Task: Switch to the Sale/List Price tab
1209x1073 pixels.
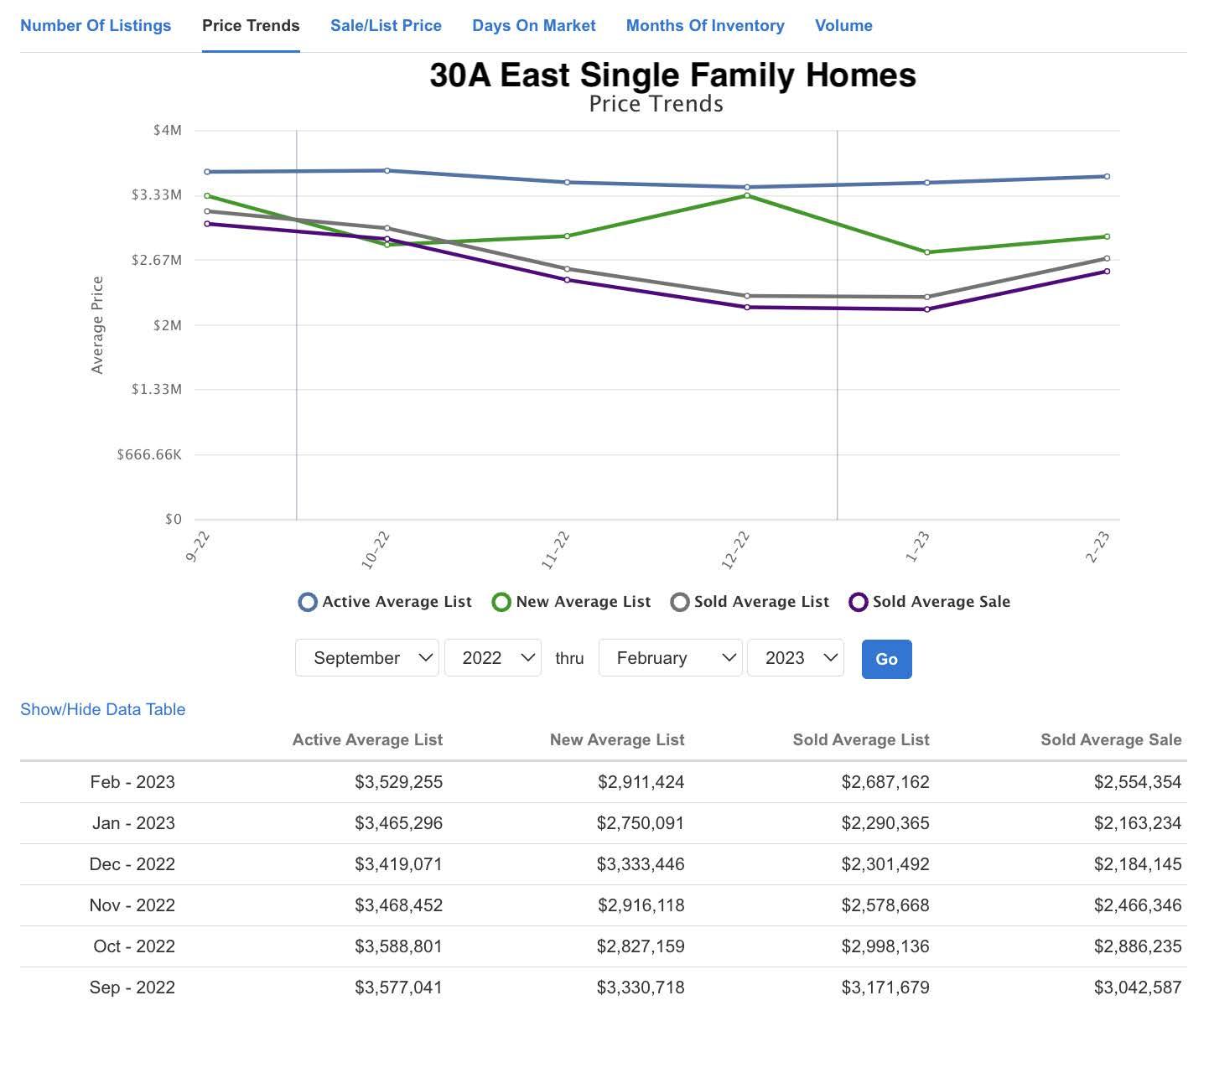Action: pyautogui.click(x=386, y=26)
